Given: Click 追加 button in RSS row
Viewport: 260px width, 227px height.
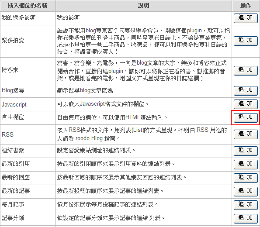Looking at the screenshot, I should pos(246,134).
